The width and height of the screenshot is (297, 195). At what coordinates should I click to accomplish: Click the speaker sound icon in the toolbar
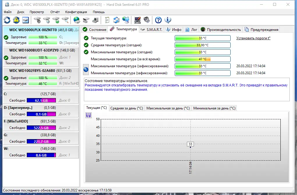146,20
